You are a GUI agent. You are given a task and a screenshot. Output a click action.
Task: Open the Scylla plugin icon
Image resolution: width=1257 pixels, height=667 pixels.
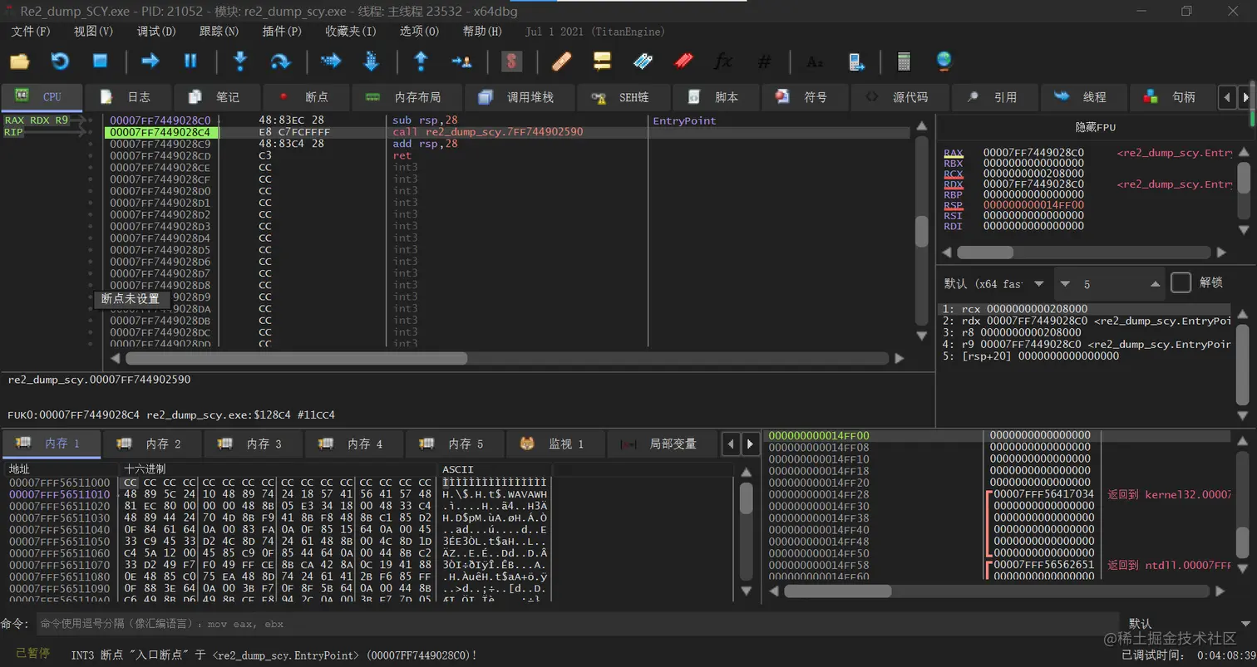click(x=511, y=61)
